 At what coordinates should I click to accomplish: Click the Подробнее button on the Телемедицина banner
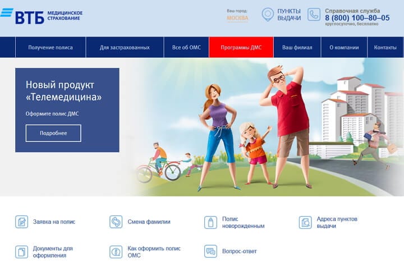click(53, 133)
